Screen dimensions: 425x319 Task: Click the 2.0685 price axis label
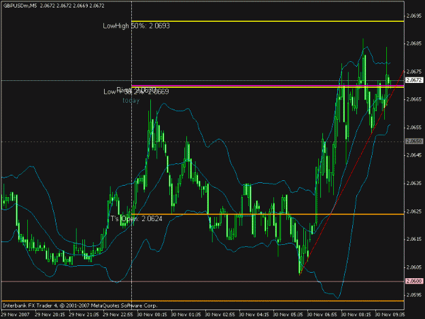coord(414,44)
